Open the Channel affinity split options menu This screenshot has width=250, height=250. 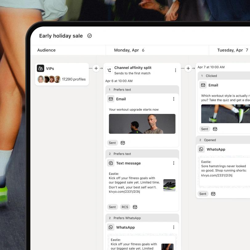coord(175,70)
